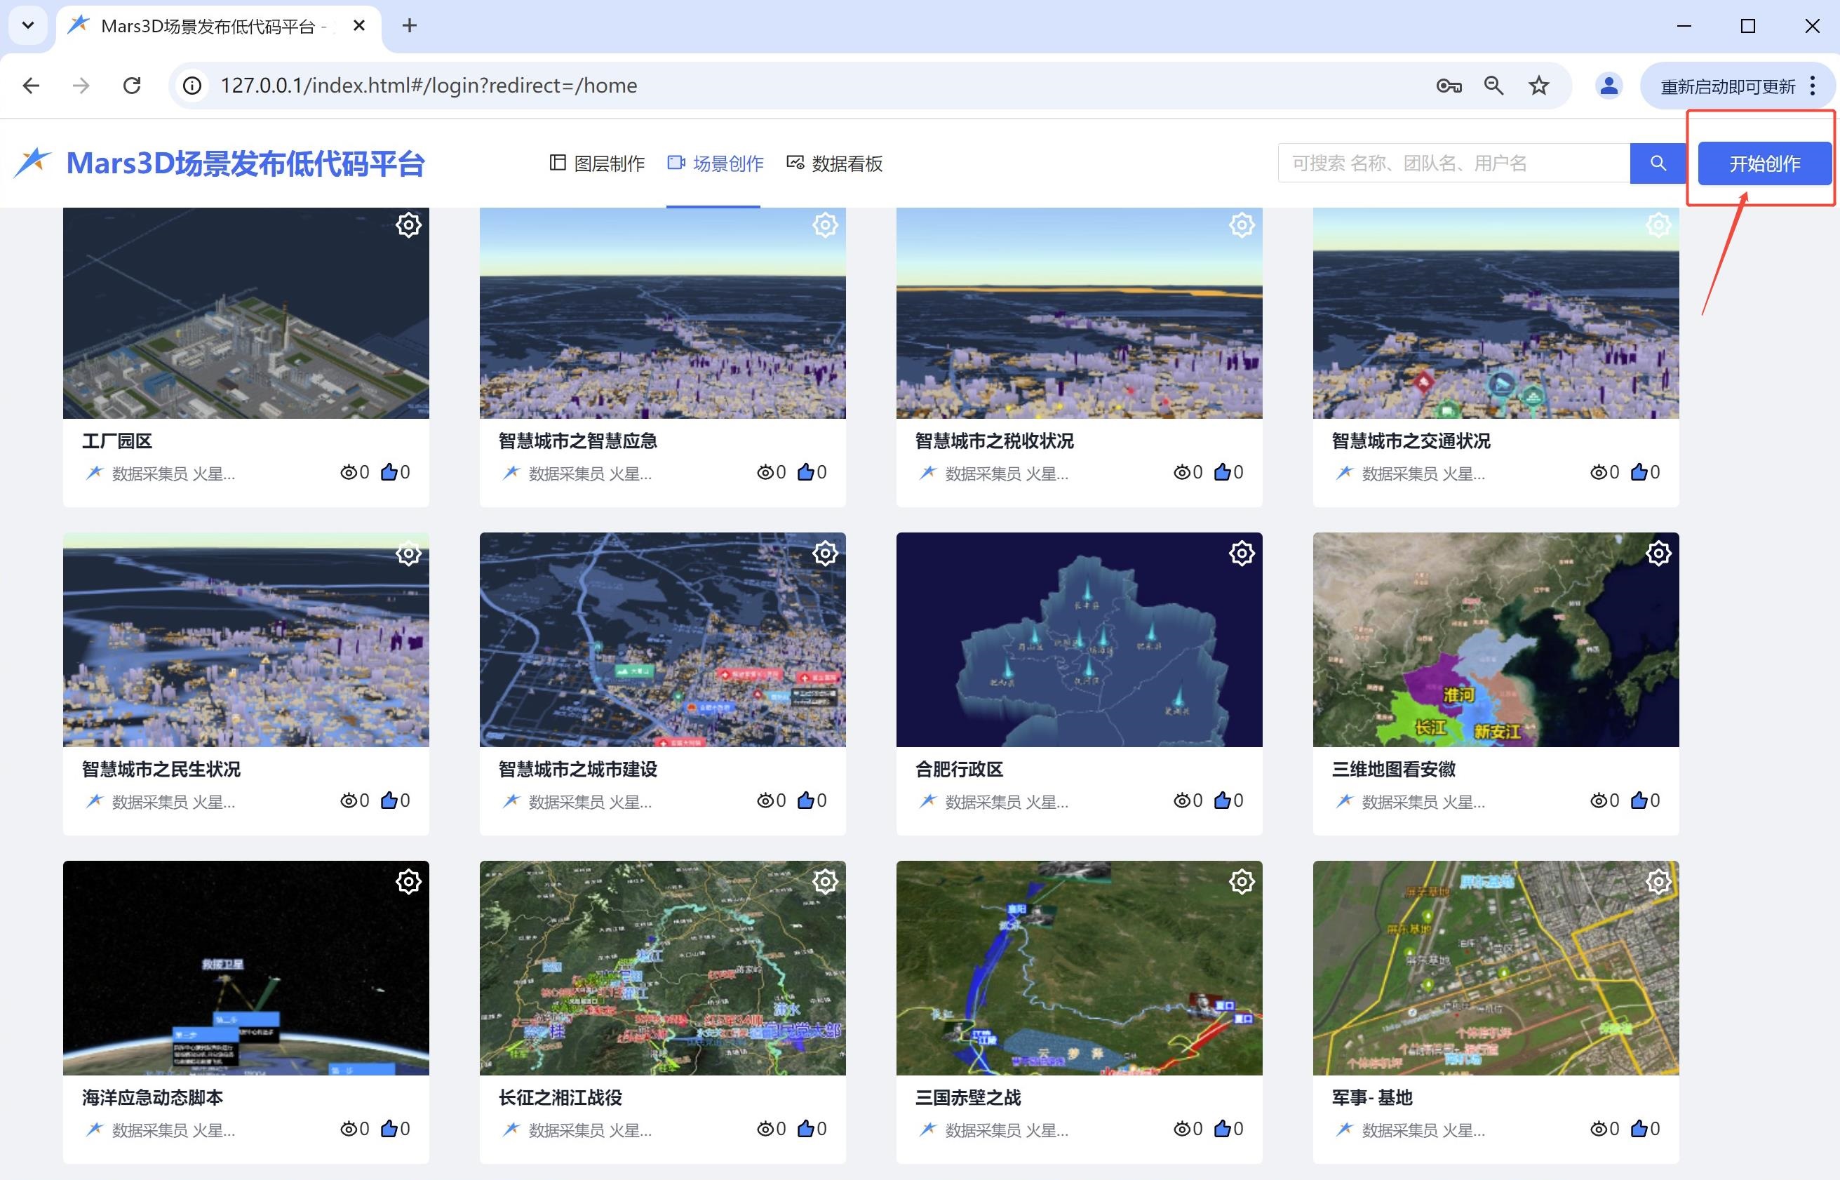Close the Mars3D browser tab

click(359, 26)
